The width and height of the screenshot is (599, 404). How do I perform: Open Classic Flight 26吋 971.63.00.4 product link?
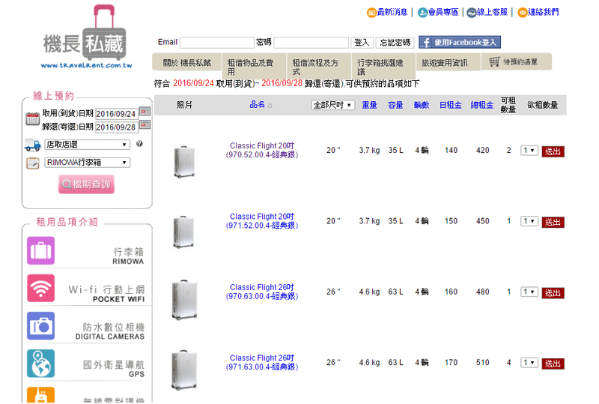261,363
